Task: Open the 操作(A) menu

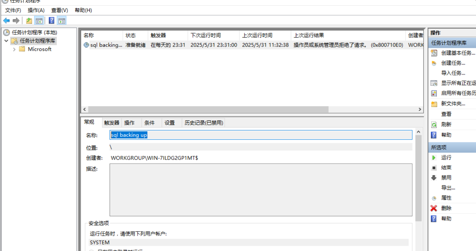Action: 36,10
